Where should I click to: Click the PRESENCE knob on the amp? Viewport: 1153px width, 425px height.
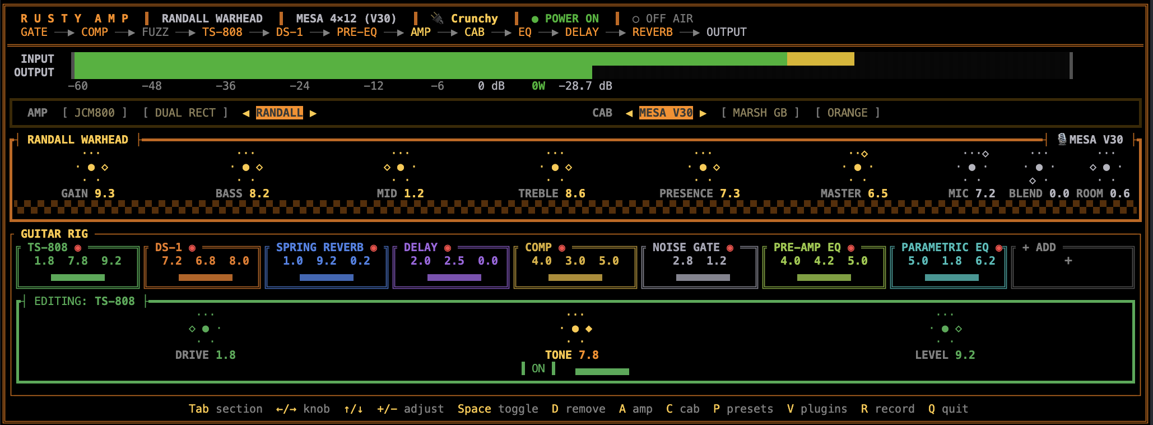click(x=703, y=167)
